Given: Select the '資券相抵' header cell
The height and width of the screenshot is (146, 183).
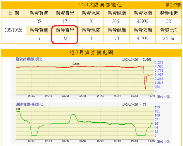Looking at the screenshot, I should coord(169,13).
